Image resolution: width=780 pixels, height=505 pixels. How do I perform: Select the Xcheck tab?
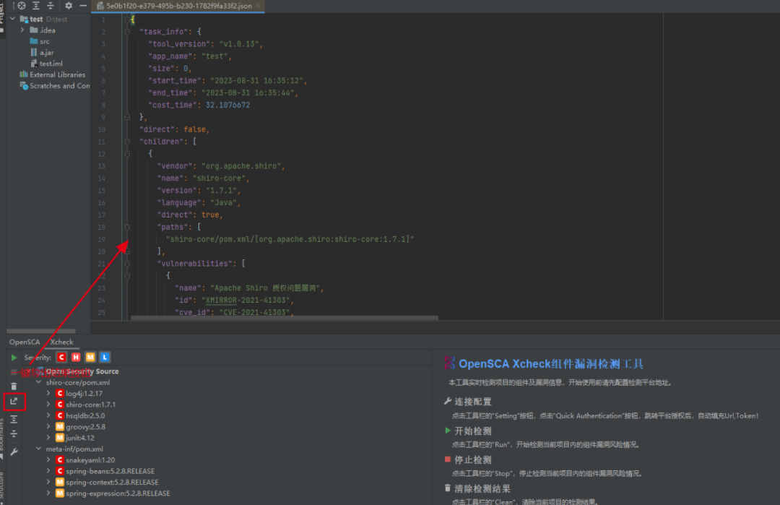tap(61, 342)
